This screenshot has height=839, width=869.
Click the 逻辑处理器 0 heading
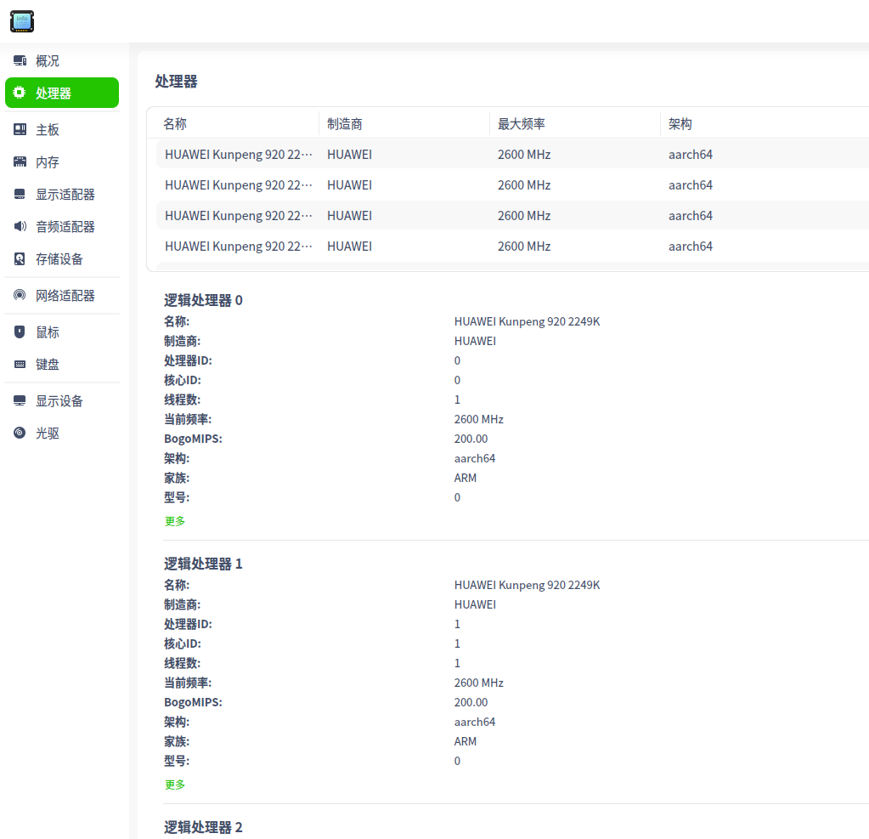(x=203, y=300)
